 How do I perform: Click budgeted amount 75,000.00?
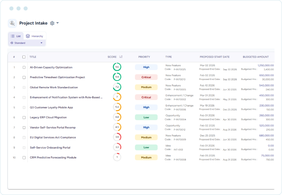[x=268, y=155]
